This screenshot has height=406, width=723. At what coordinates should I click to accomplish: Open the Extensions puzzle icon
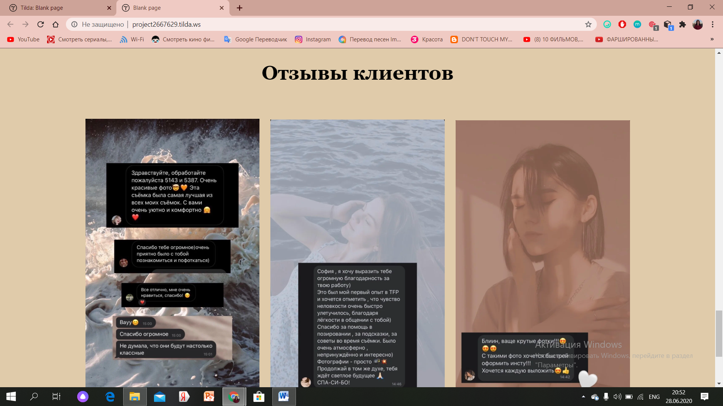682,24
